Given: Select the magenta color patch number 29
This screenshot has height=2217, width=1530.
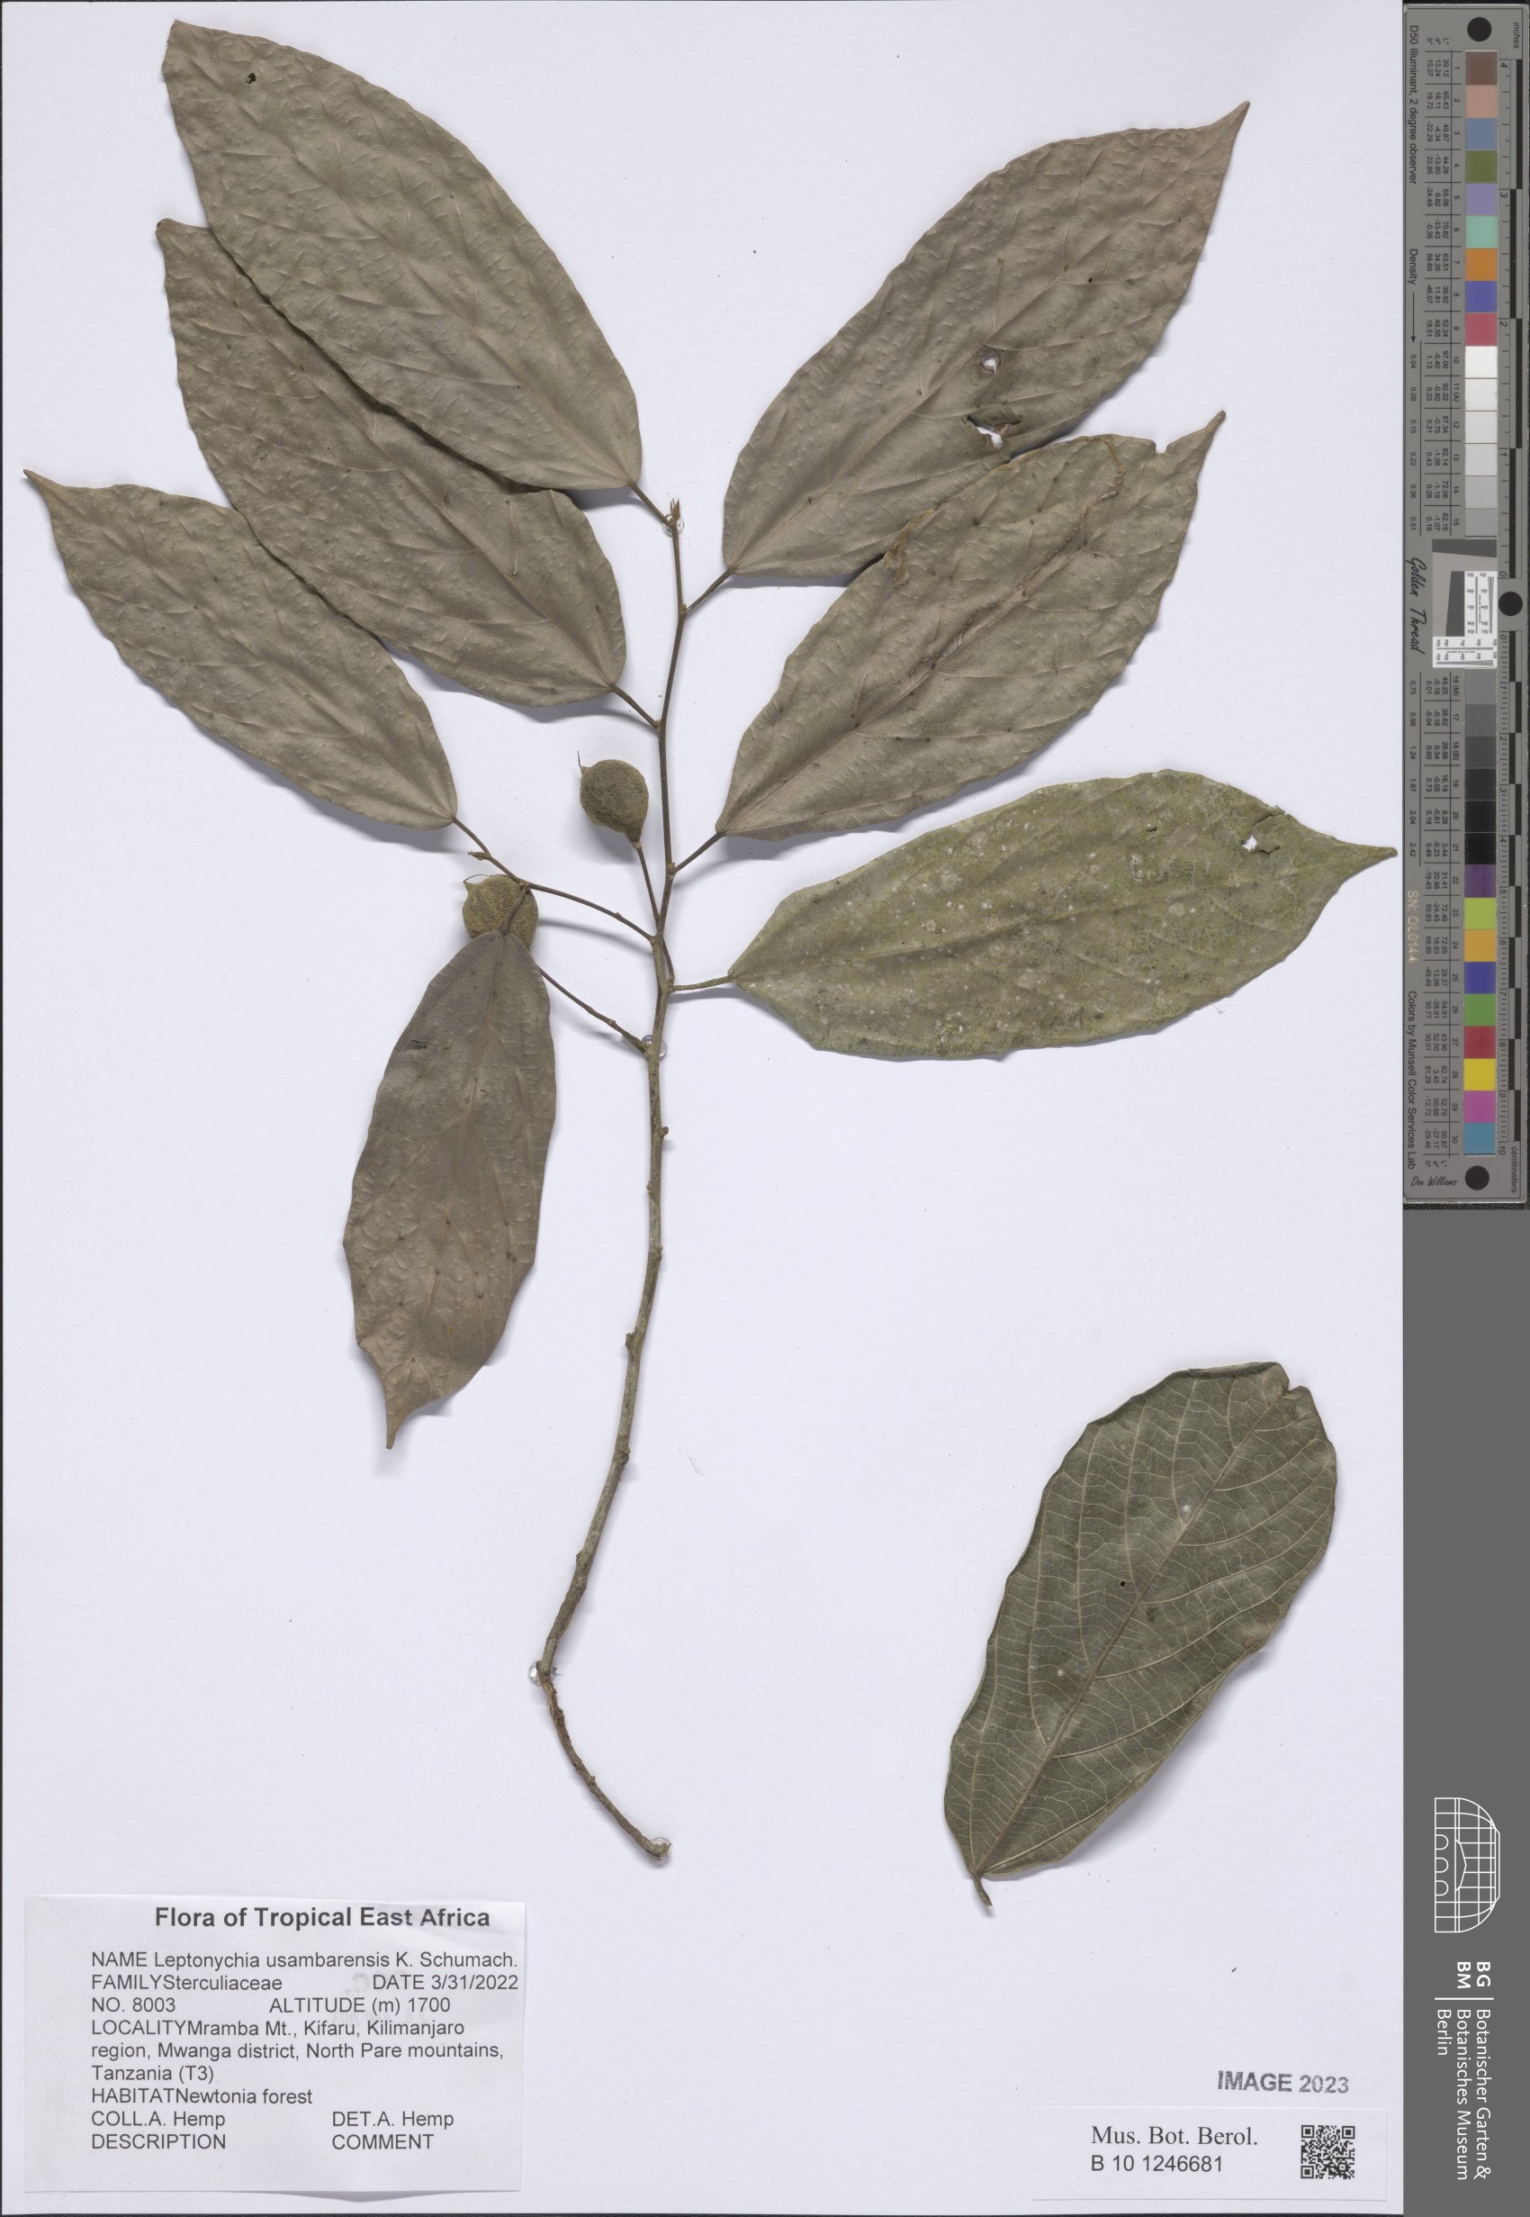Looking at the screenshot, I should click(1480, 1106).
